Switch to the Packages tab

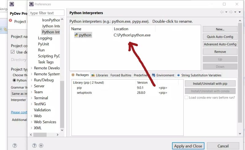(80, 75)
